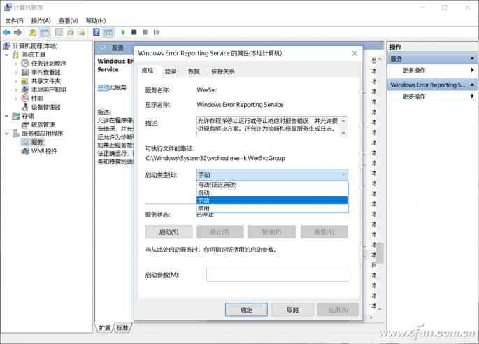Screen dimensions: 479x344
Task: Click the export list toolbar icon
Action: (x=81, y=32)
